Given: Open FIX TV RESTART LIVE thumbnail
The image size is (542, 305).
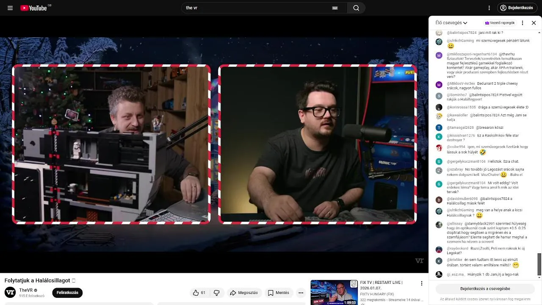Looking at the screenshot, I should click(334, 292).
